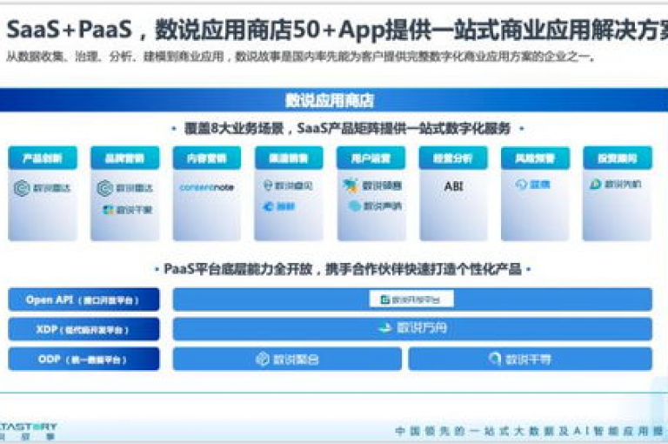Click the ABI text in 经营分析 card
This screenshot has width=668, height=444.
coord(453,186)
